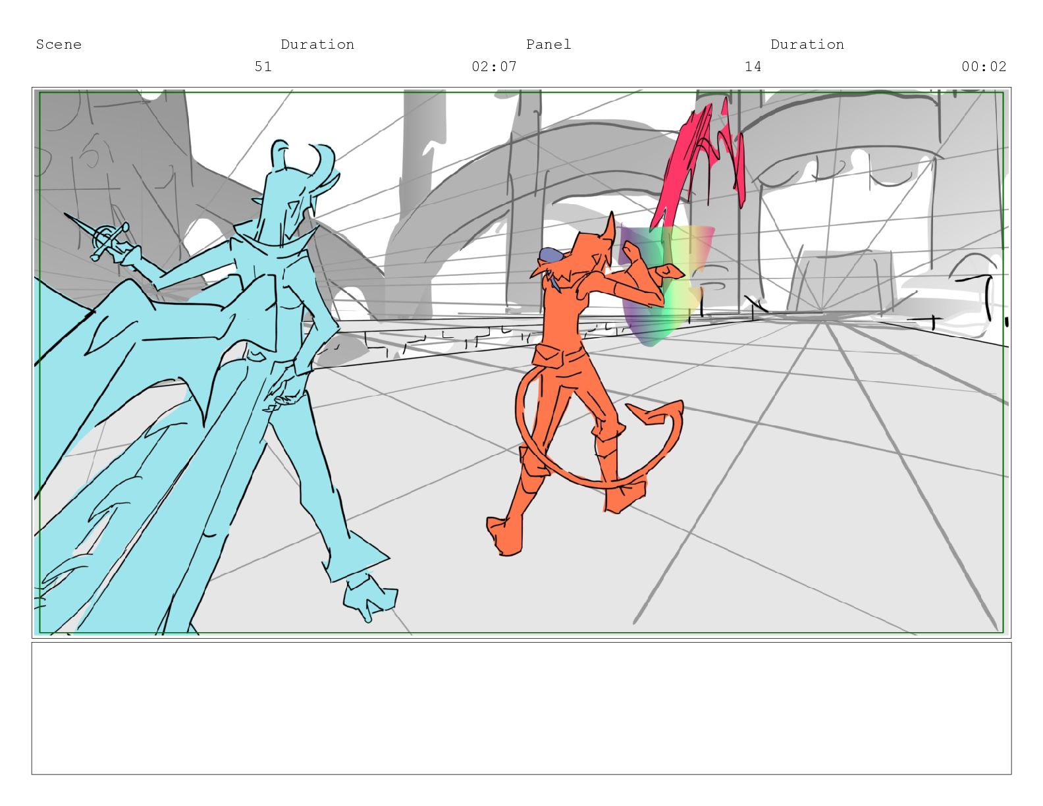The width and height of the screenshot is (1043, 806).
Task: Click the scene duration value 02:07
Action: click(x=495, y=66)
